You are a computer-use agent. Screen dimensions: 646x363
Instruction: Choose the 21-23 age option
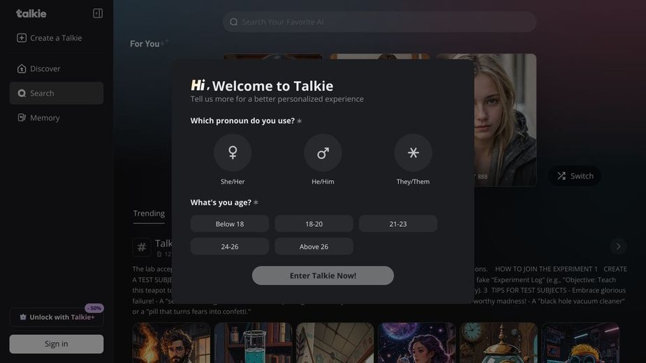(x=398, y=223)
